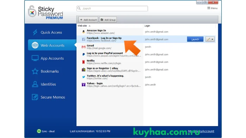
Task: Click the pencil edit icon on Facebook row
Action: 208,39
